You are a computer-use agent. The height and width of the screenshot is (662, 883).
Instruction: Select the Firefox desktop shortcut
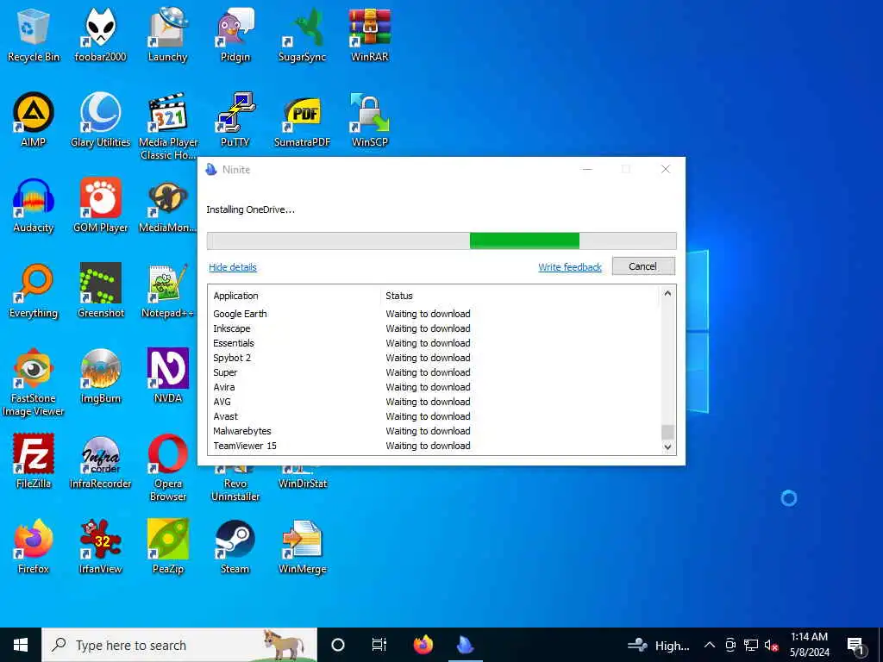click(34, 546)
